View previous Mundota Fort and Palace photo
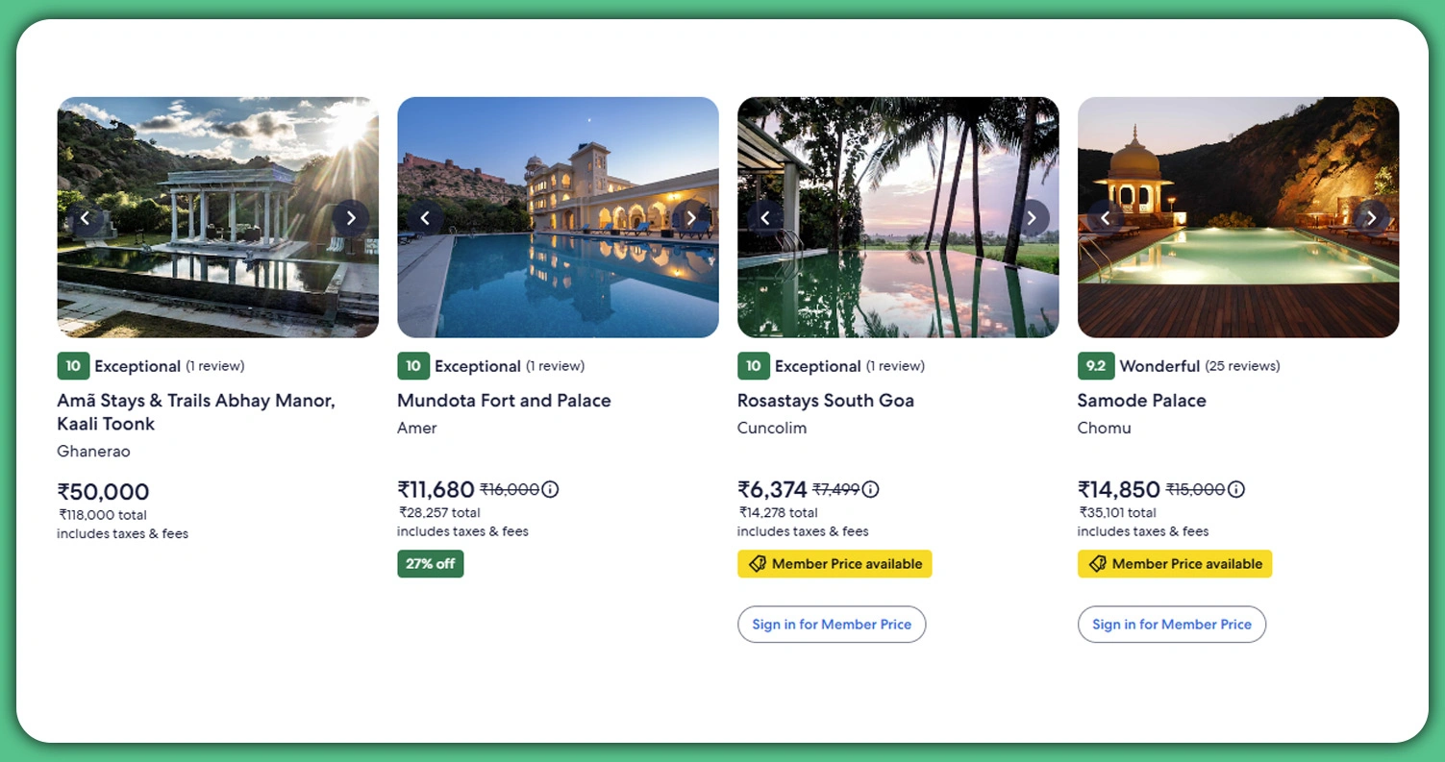 coord(424,218)
